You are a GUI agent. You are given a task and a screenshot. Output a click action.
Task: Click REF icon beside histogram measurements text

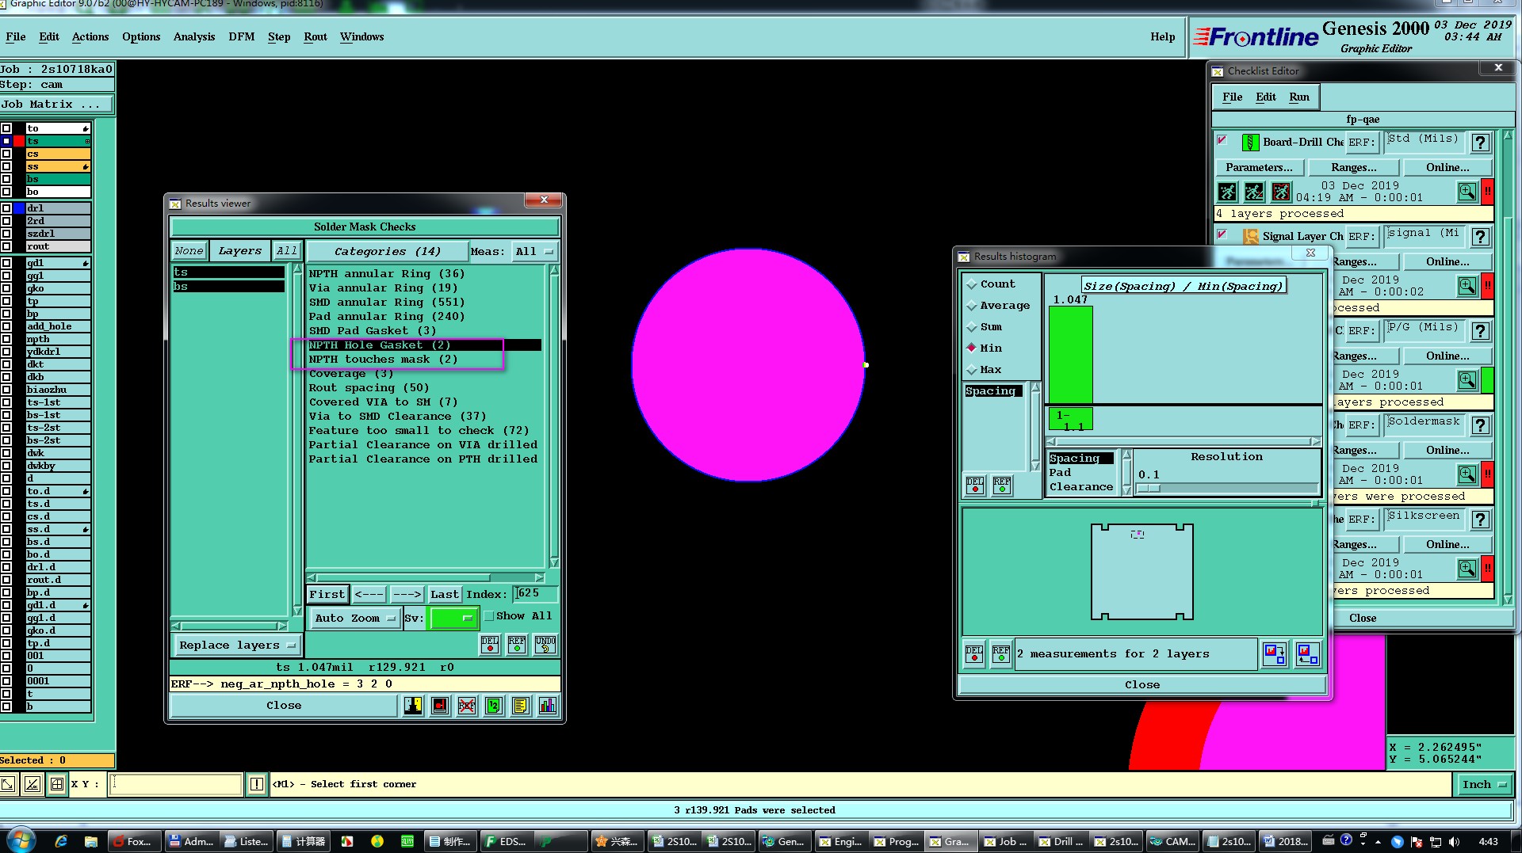click(x=1001, y=653)
